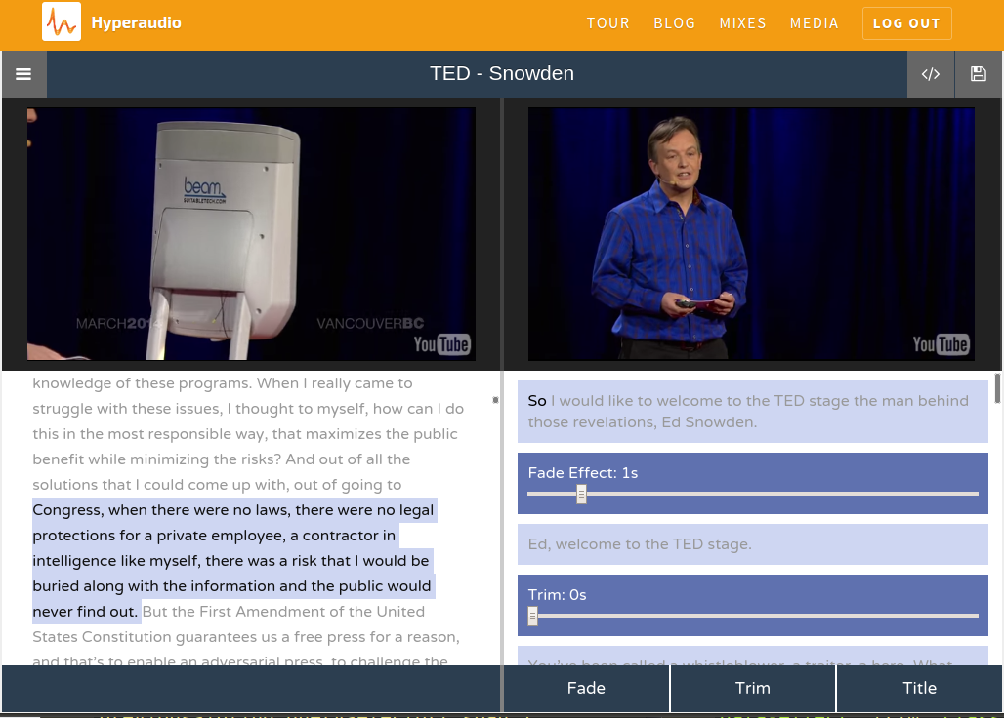Click "benefit while minimizing the risks?" text
The width and height of the screenshot is (1004, 718).
tap(157, 459)
